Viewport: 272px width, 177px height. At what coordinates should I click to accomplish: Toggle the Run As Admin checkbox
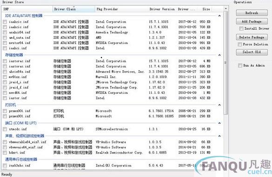pos(240,66)
